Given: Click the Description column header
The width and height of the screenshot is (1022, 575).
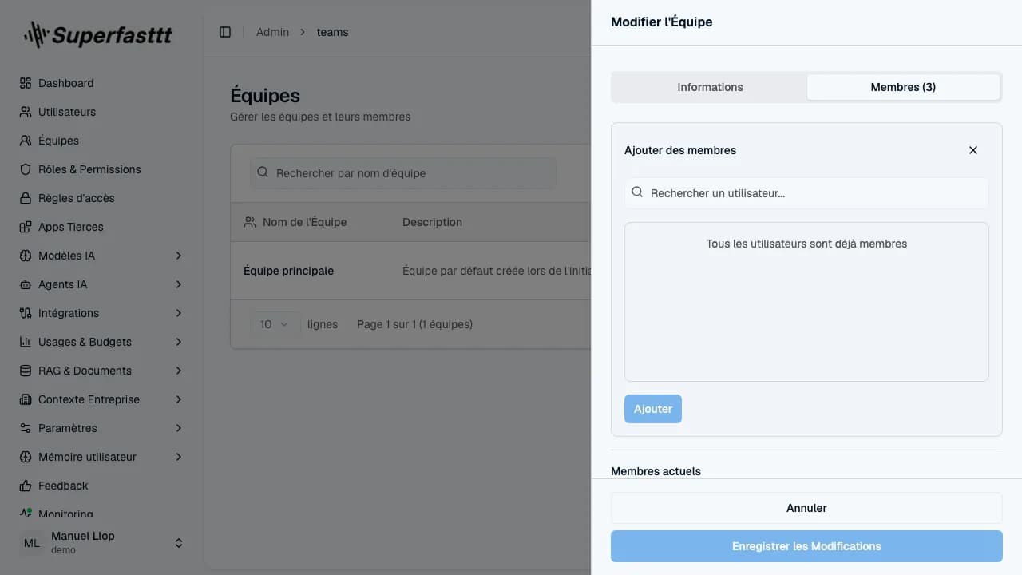Looking at the screenshot, I should pos(432,222).
